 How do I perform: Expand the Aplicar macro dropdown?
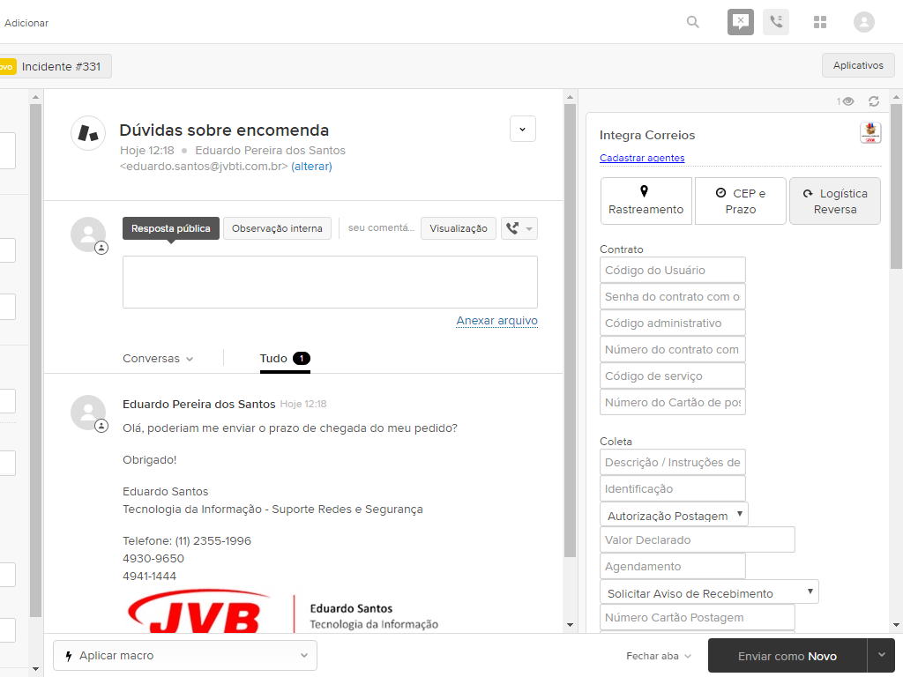pos(185,656)
